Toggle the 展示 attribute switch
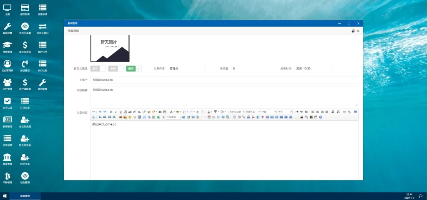427x200 pixels. coord(134,69)
